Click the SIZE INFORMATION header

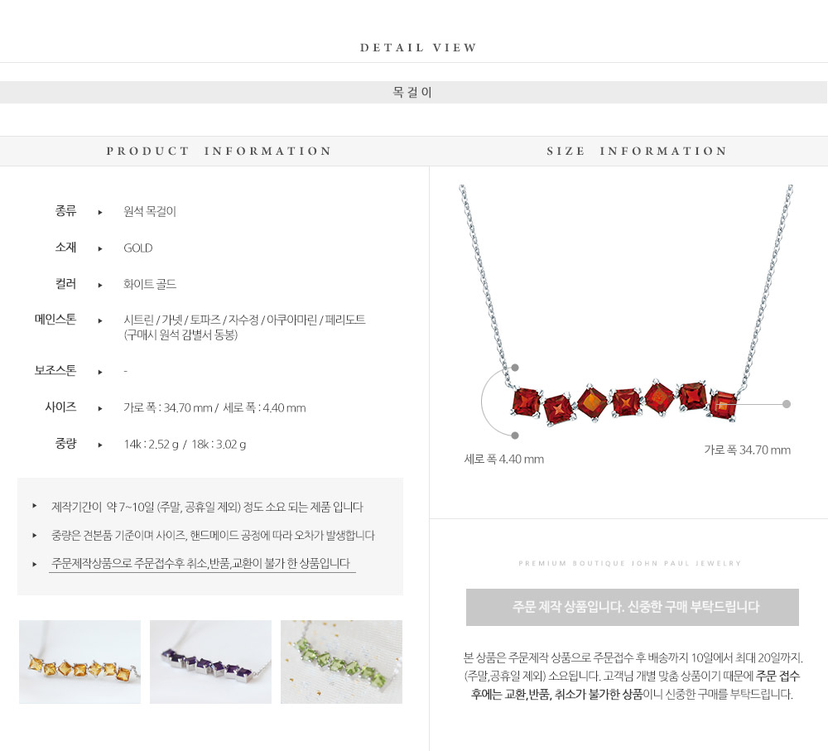point(637,151)
